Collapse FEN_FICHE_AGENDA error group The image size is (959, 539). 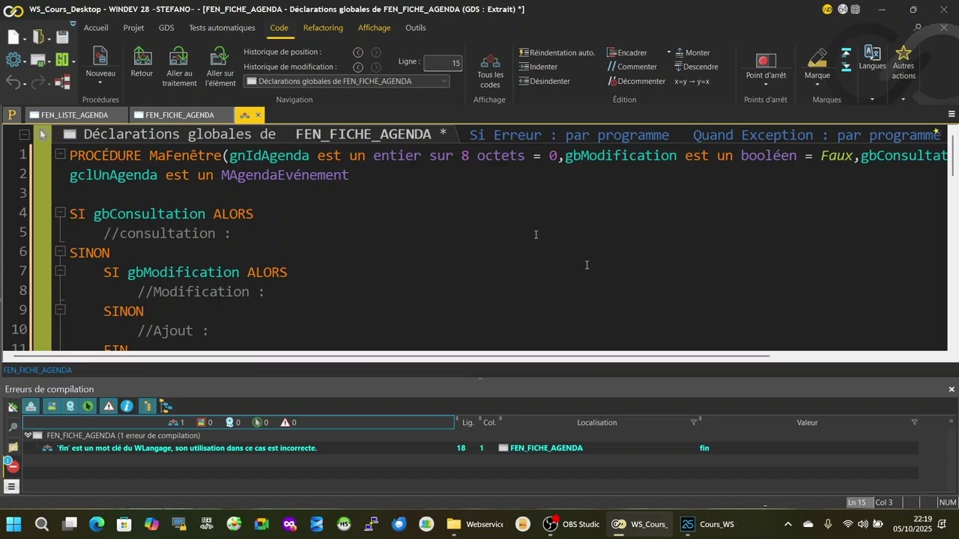click(x=28, y=435)
